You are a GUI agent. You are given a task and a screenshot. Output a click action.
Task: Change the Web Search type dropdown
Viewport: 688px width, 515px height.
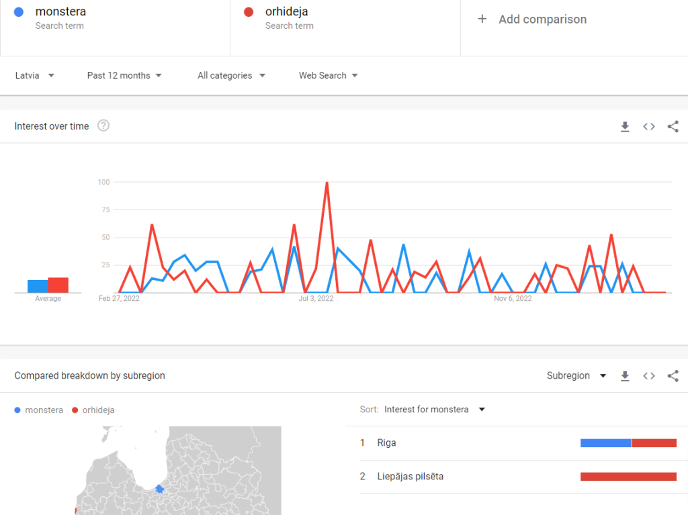(328, 76)
